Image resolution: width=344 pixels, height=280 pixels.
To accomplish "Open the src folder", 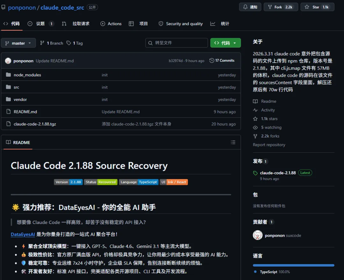I will click(16, 87).
